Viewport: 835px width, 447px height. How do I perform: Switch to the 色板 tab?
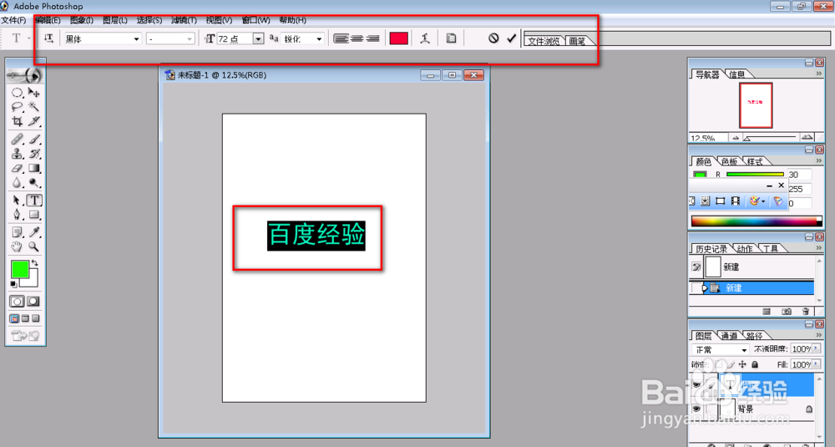coord(729,161)
